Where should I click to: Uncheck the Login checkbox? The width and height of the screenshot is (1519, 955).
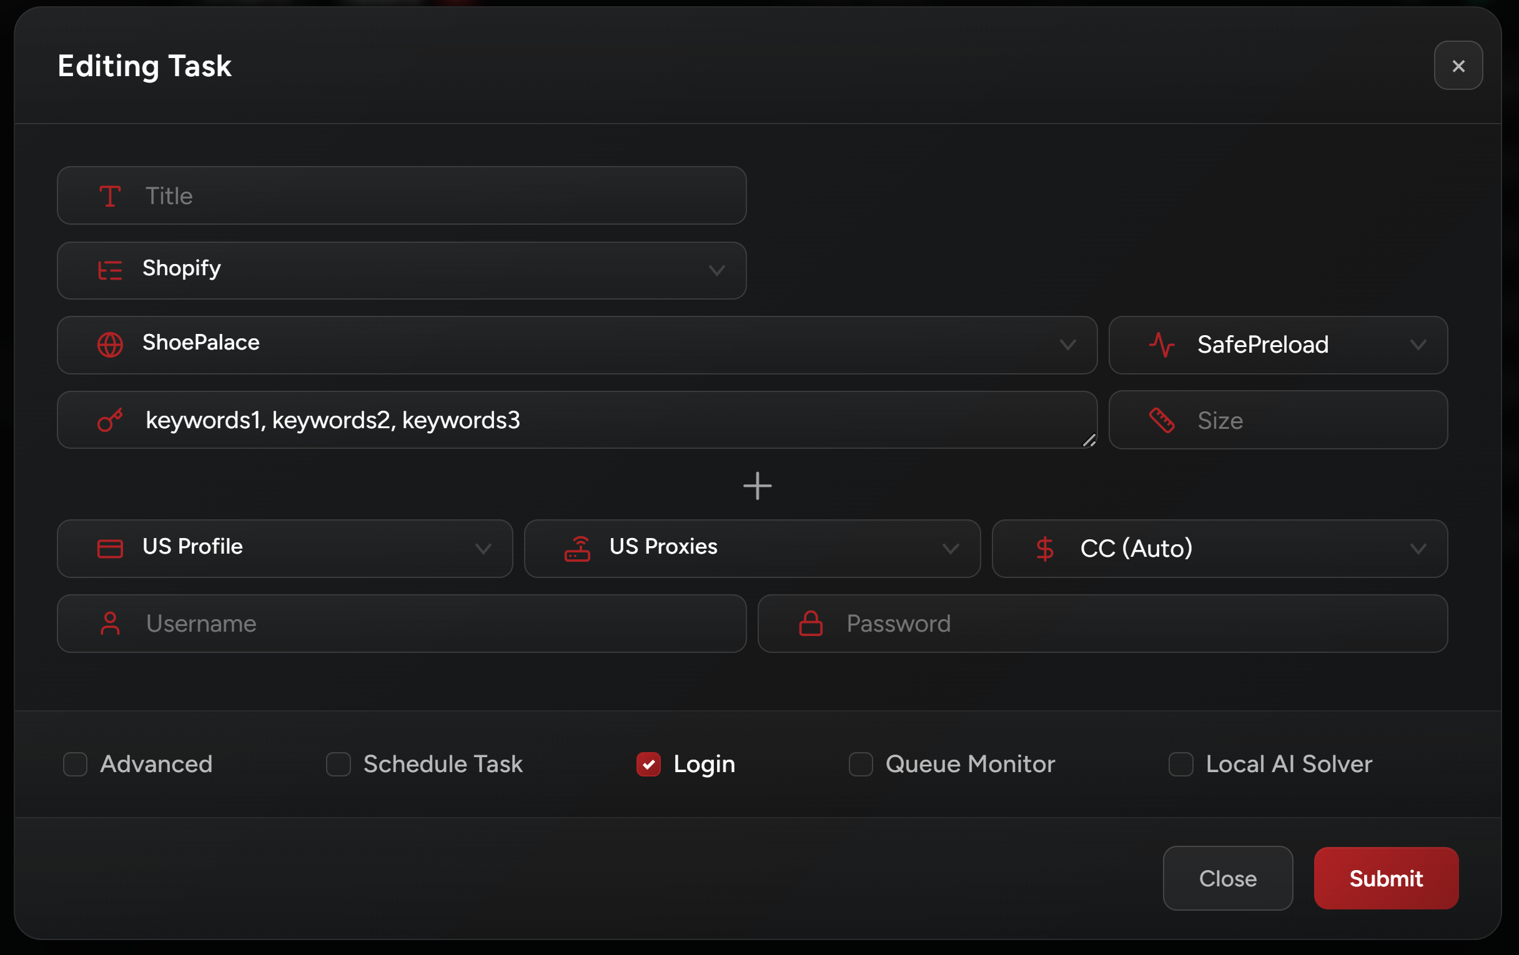[648, 764]
